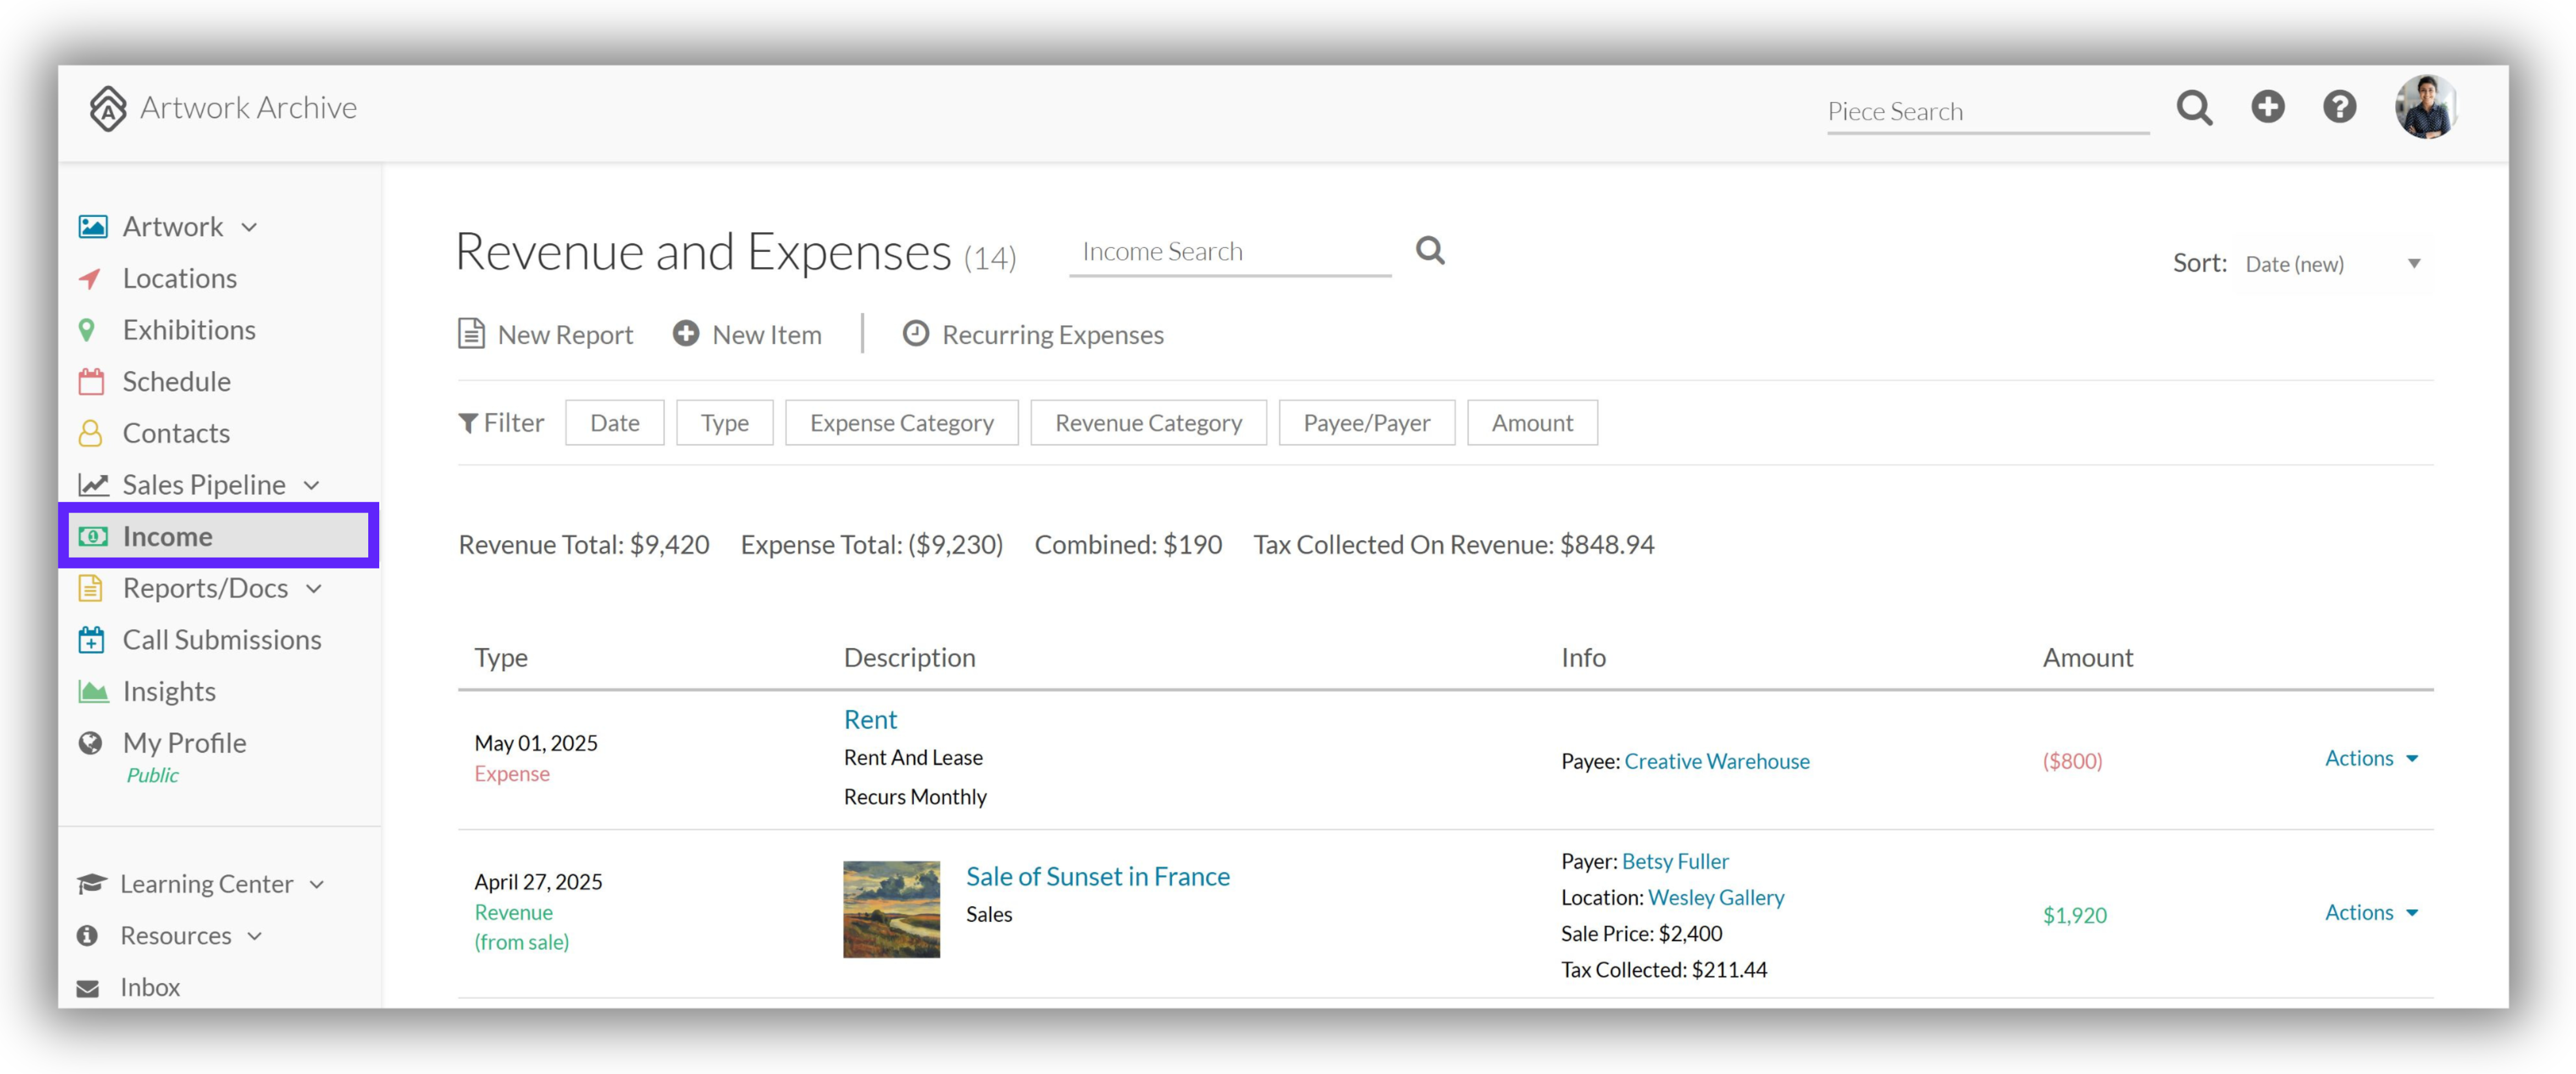Open Actions dropdown for Sunset sale
The width and height of the screenshot is (2576, 1074).
(x=2370, y=912)
